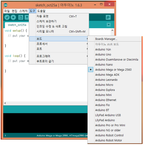Open the tab menu dropdown arrow

tap(109, 25)
